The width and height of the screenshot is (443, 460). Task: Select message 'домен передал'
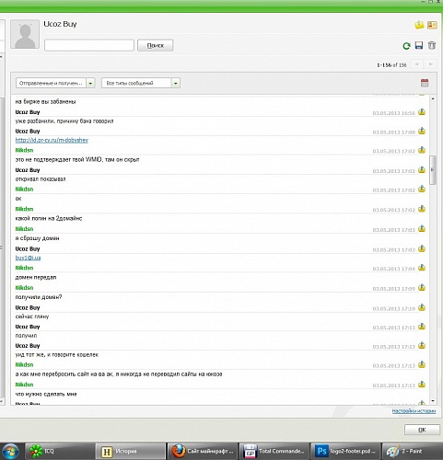pos(36,277)
